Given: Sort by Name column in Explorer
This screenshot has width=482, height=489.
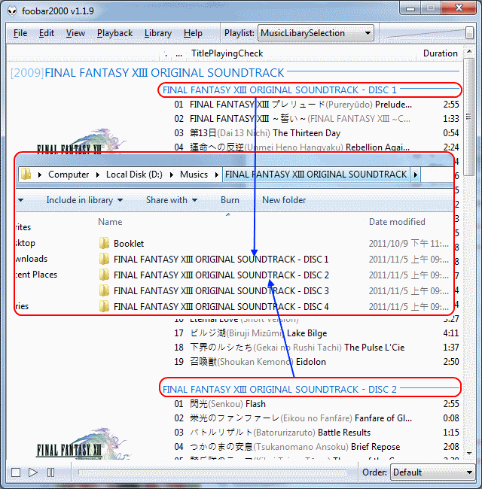Looking at the screenshot, I should pos(110,222).
